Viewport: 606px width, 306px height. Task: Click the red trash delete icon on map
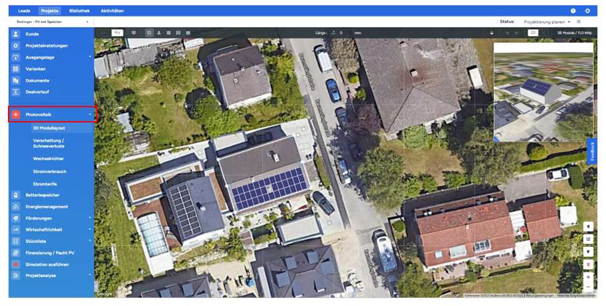(x=588, y=265)
